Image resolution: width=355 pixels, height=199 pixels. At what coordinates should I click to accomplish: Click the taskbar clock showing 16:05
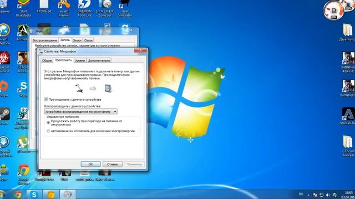[349, 195]
